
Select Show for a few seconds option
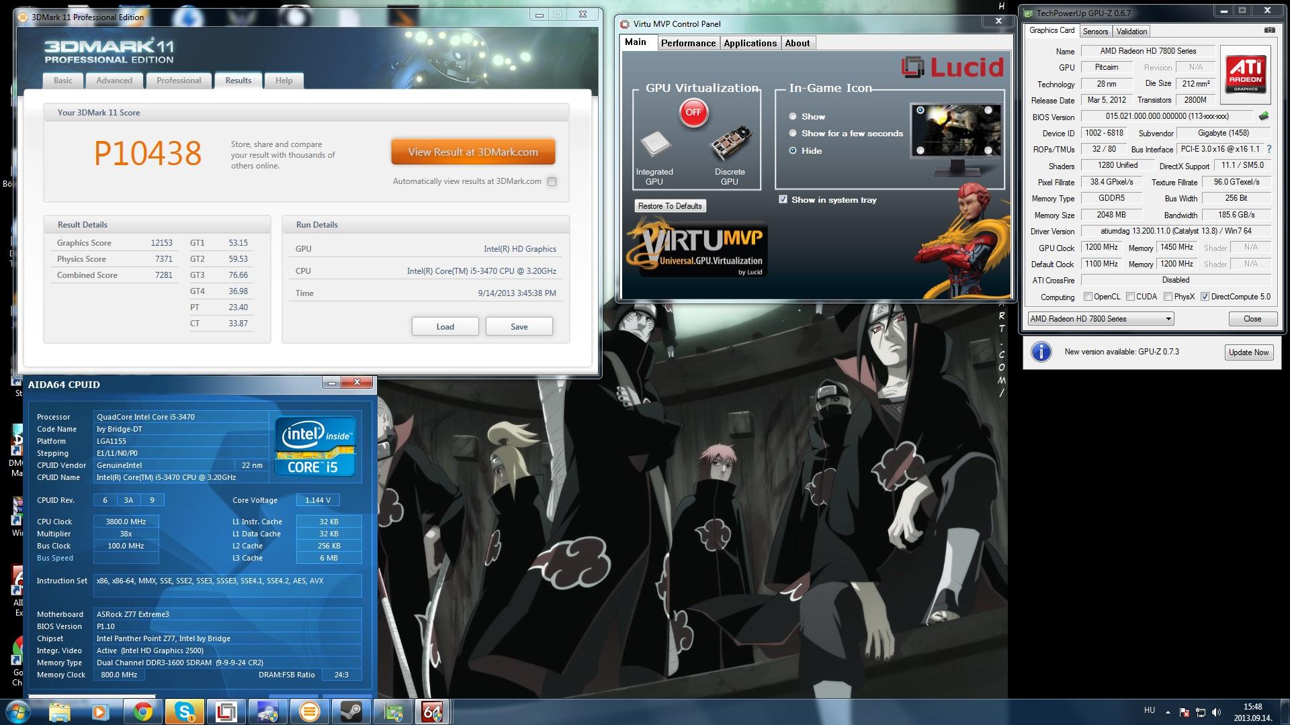point(793,133)
